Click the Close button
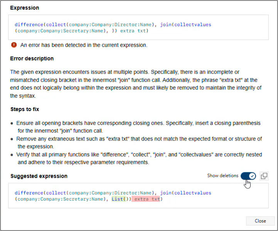The image size is (278, 231). click(260, 221)
